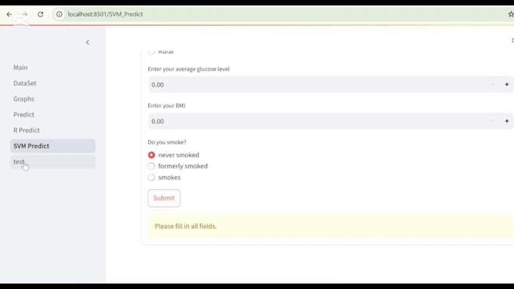Collapse the sidebar with the chevron

tap(88, 42)
